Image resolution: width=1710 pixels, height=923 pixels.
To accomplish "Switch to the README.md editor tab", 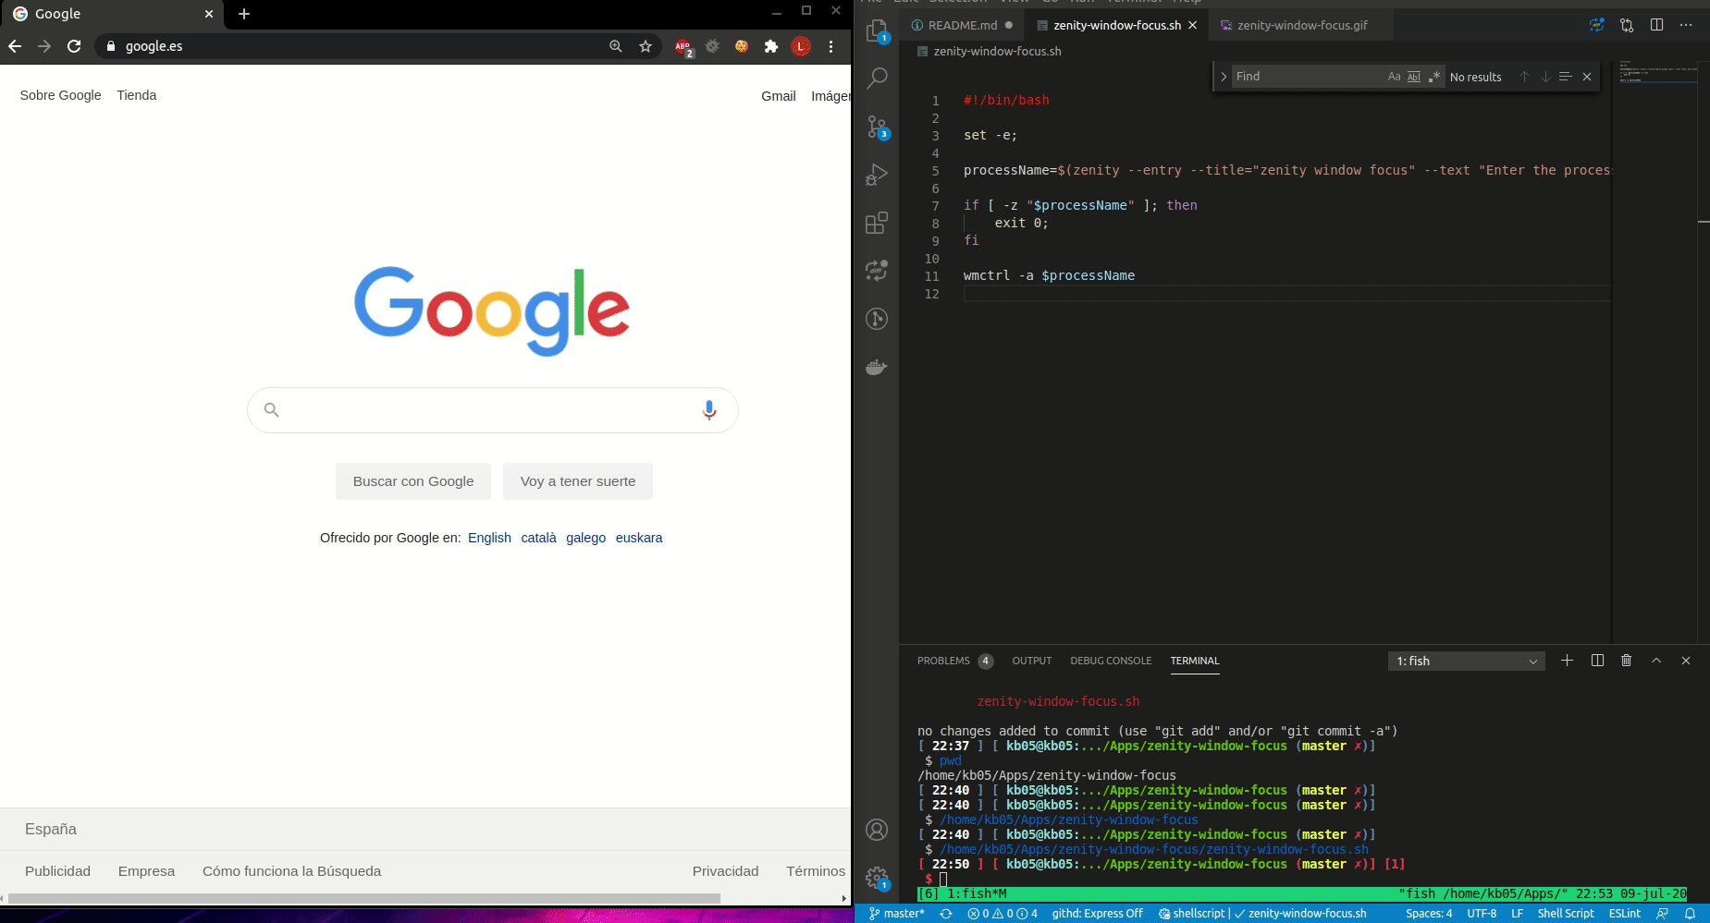I will point(962,25).
